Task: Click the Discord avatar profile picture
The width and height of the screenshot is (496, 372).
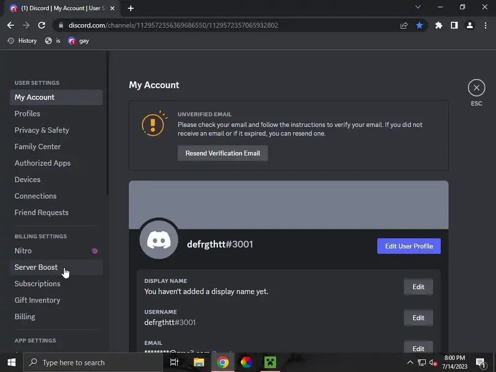Action: click(x=159, y=240)
